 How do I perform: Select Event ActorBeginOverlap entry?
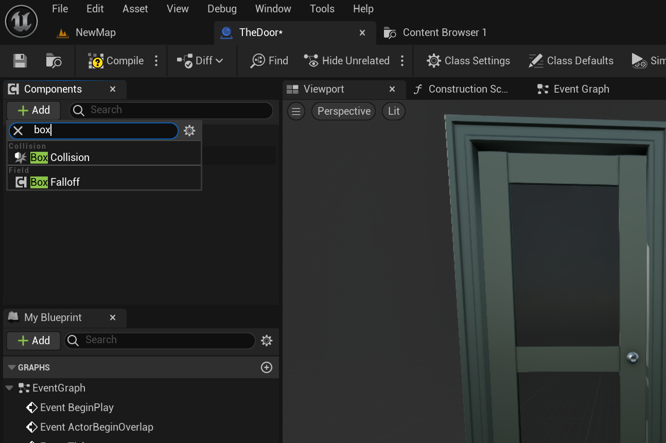tap(90, 427)
